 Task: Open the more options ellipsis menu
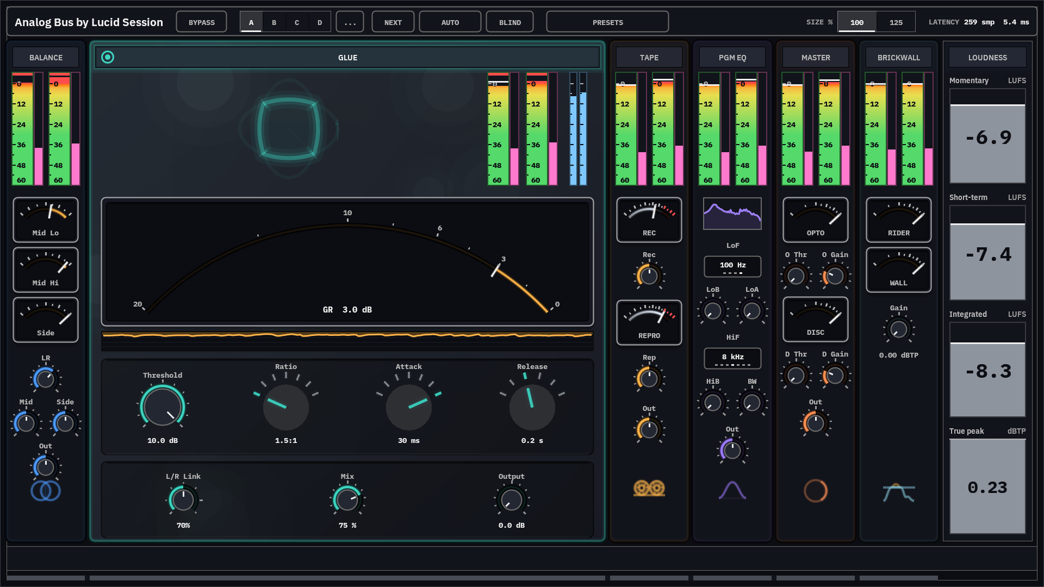350,22
